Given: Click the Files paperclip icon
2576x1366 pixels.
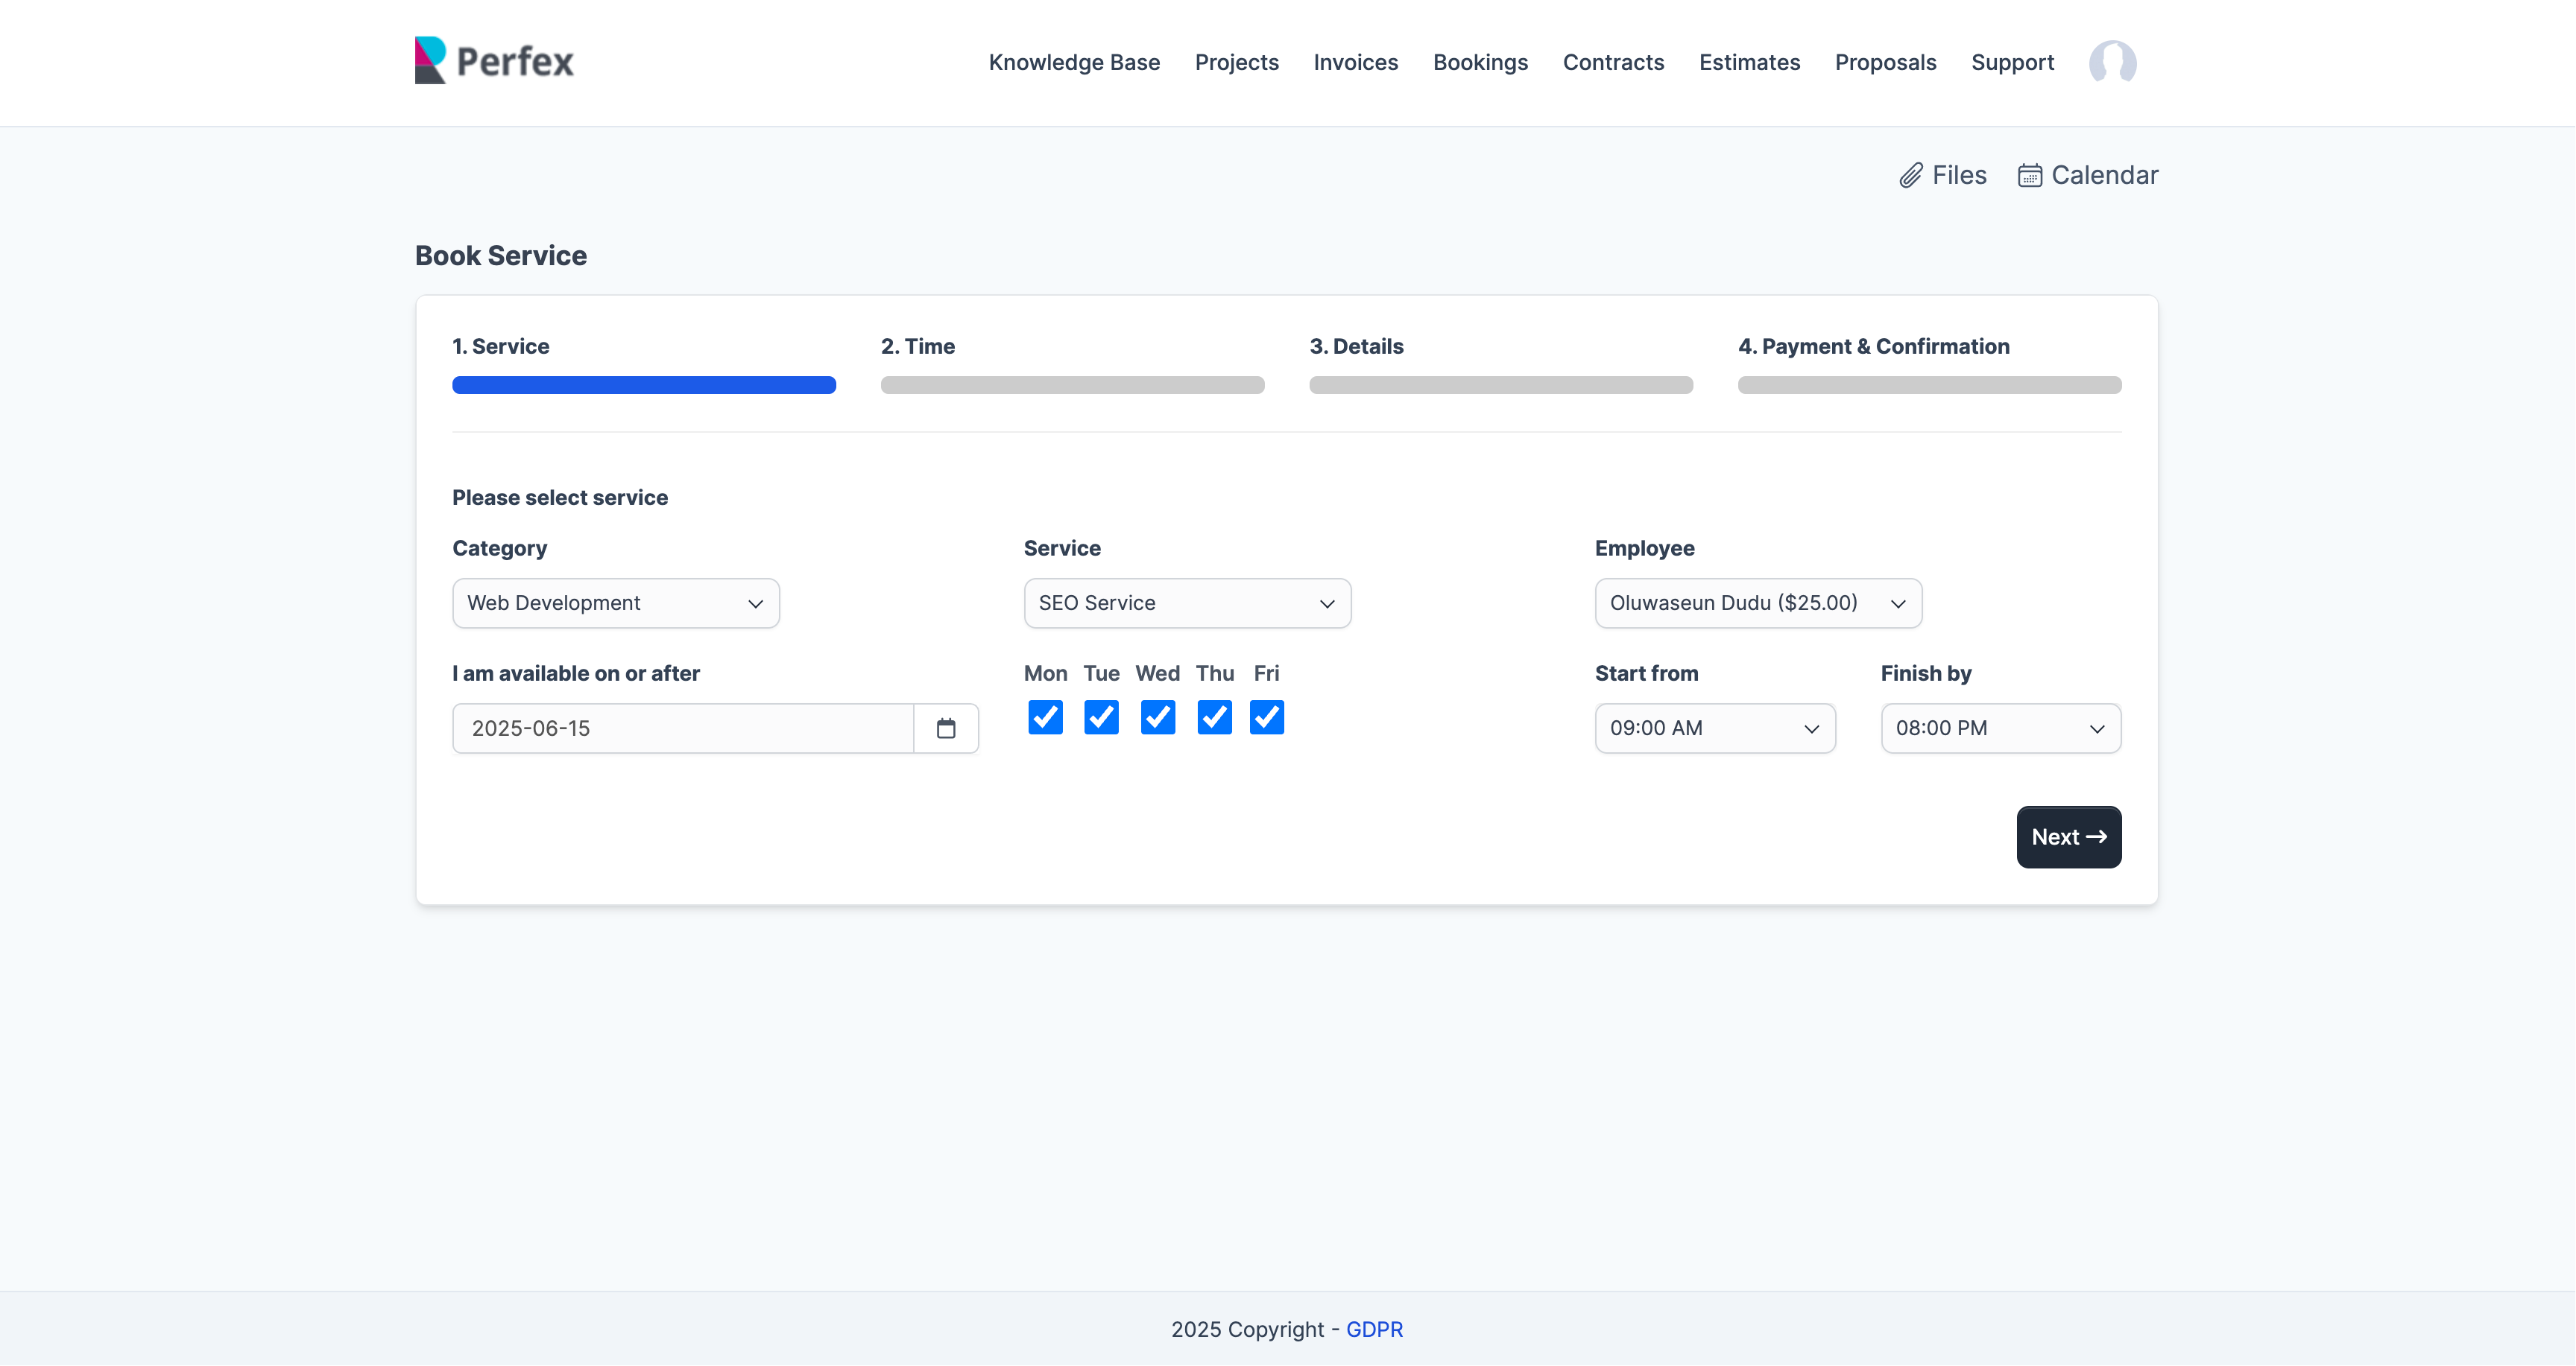Looking at the screenshot, I should [1911, 176].
